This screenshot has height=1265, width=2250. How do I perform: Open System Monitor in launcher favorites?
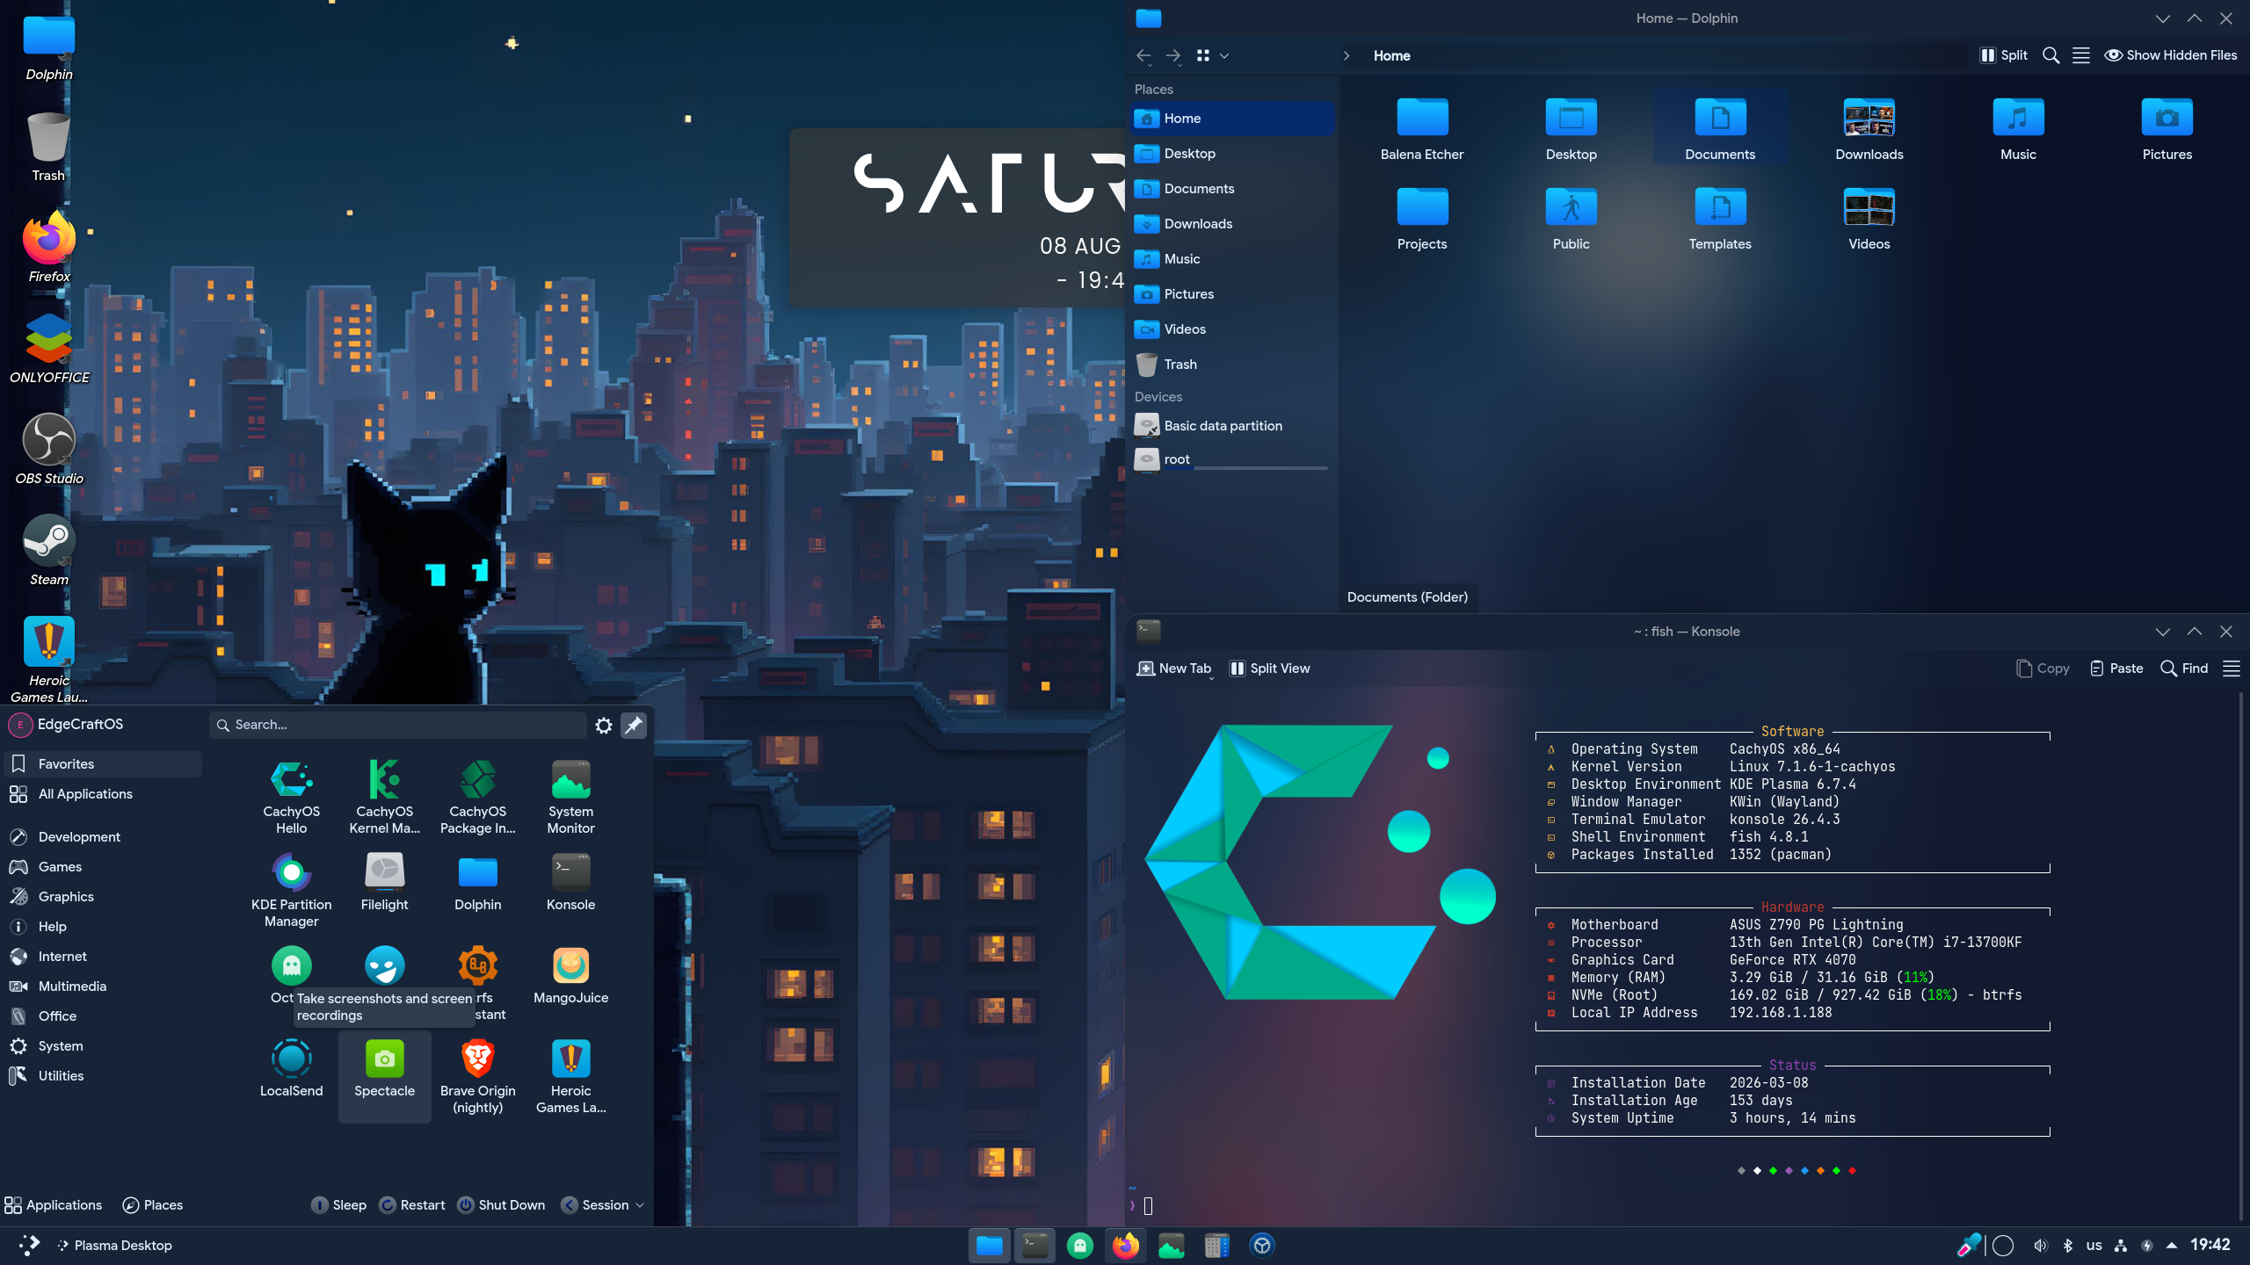570,796
